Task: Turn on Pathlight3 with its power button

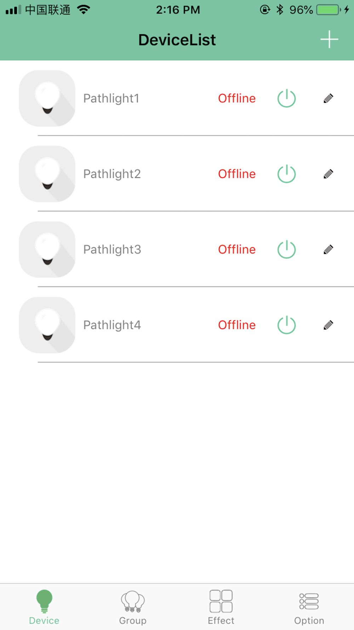Action: point(286,249)
